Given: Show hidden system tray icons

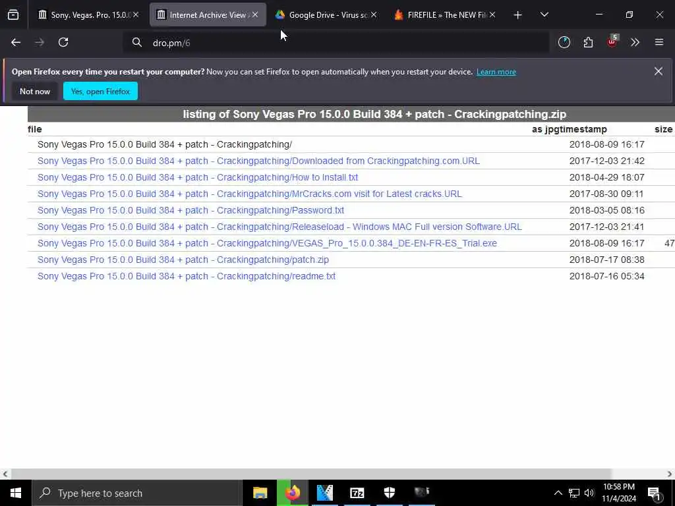Looking at the screenshot, I should tap(558, 493).
